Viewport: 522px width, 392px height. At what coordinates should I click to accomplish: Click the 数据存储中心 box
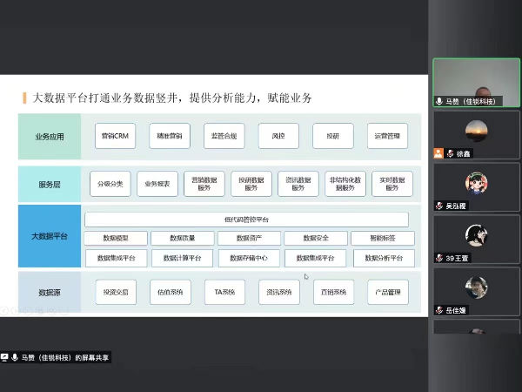[248, 258]
